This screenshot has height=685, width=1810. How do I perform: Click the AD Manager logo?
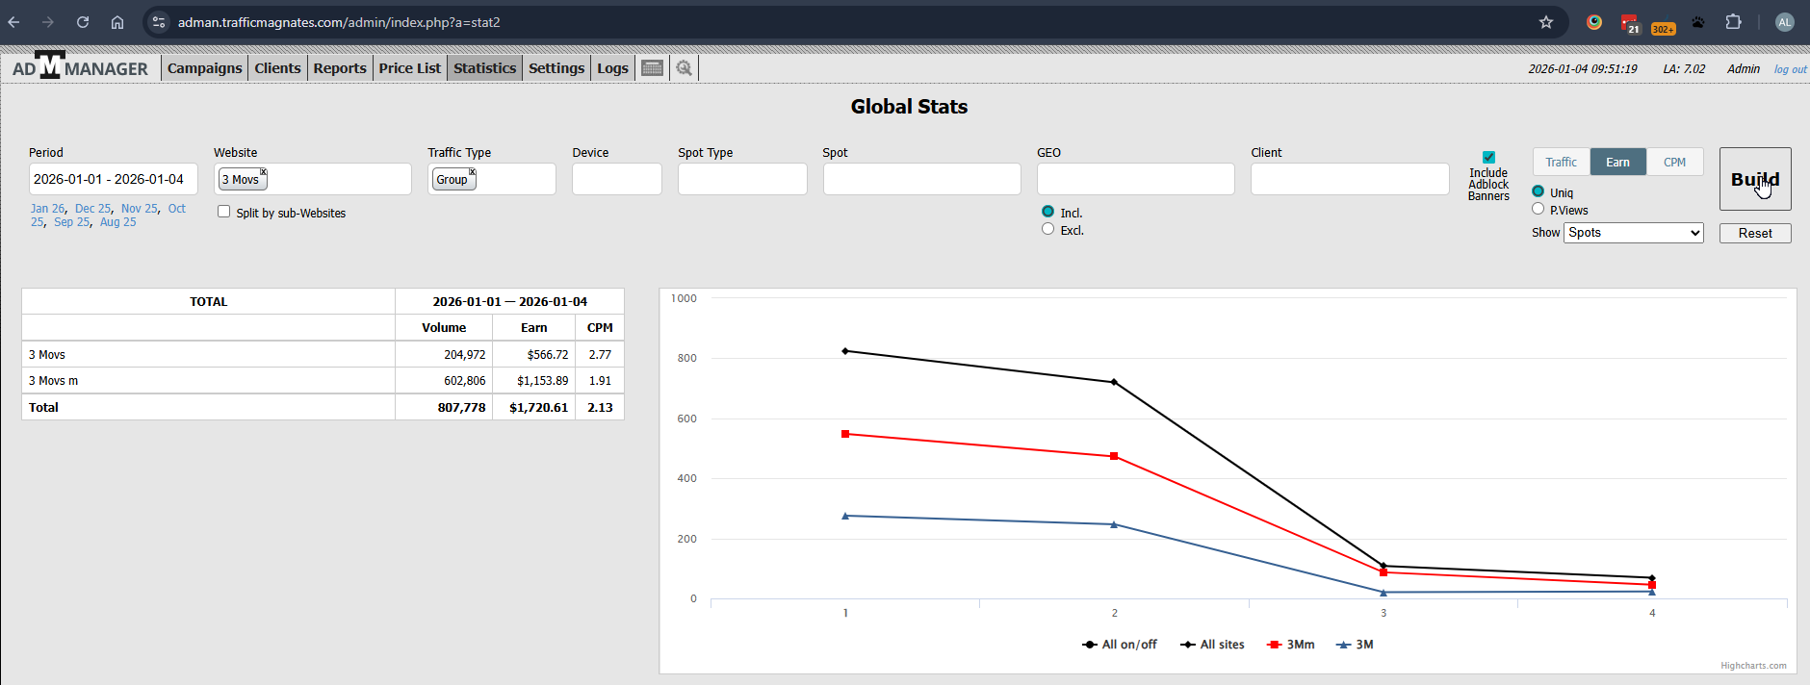coord(80,66)
